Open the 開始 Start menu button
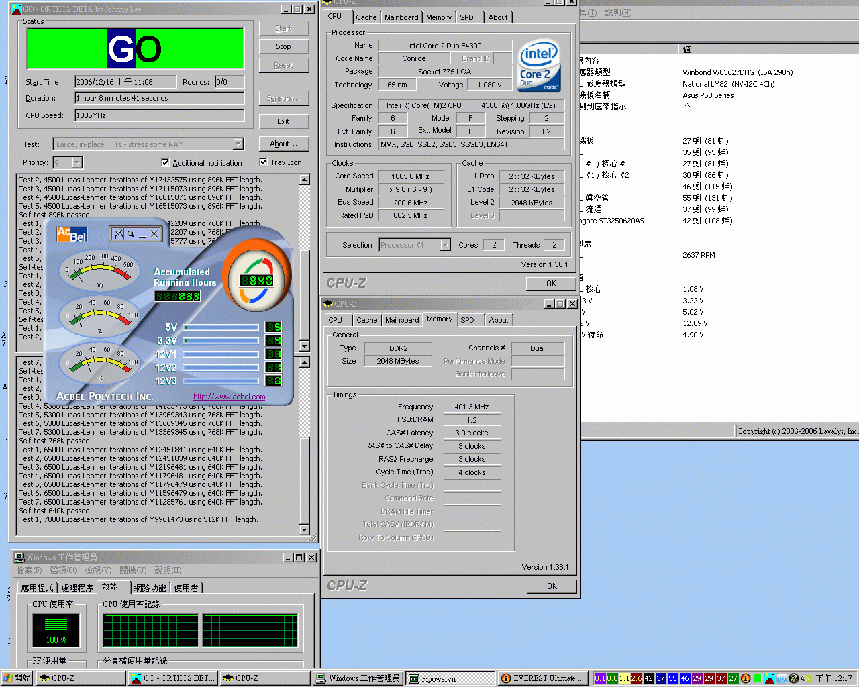This screenshot has height=687, width=859. [17, 678]
